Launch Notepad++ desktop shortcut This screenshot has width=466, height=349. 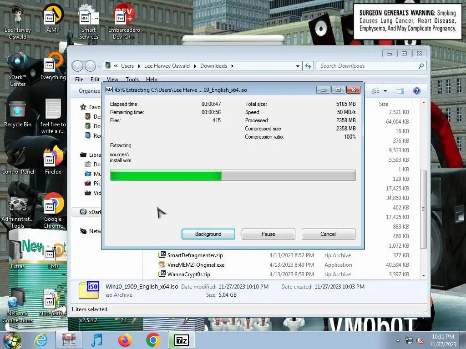click(x=53, y=303)
